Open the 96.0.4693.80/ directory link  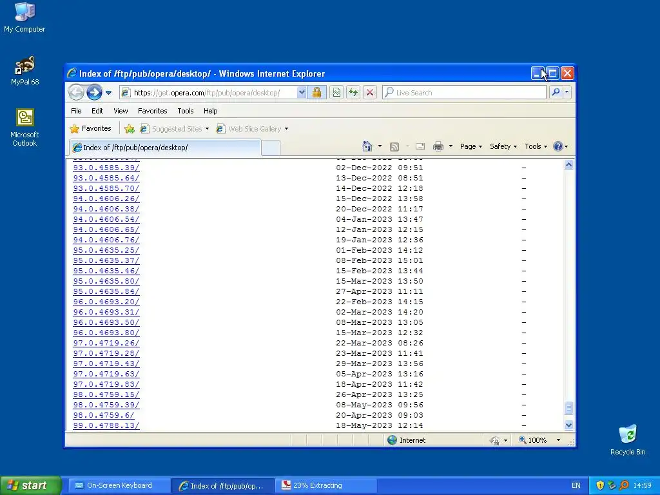106,333
